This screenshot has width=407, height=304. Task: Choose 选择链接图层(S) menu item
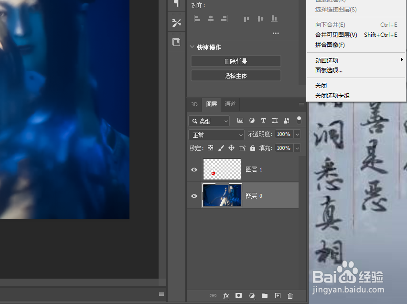coord(356,10)
